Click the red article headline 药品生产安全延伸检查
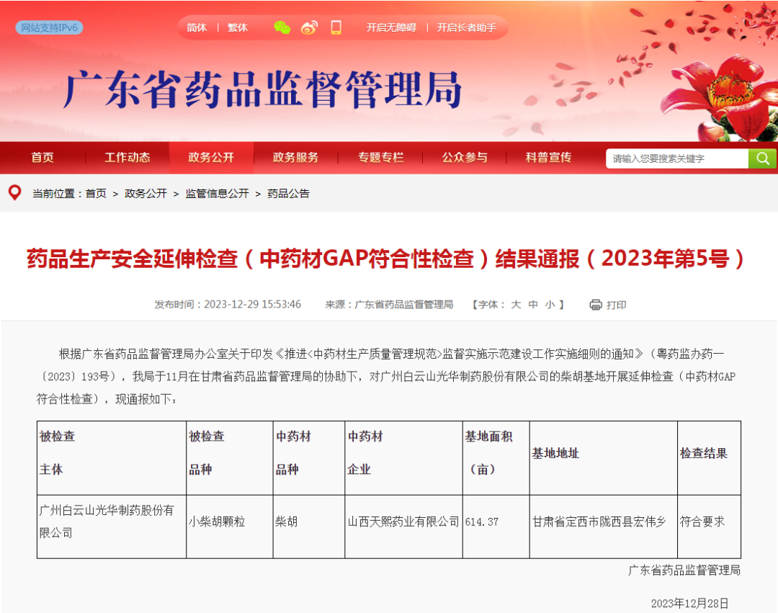 point(385,259)
